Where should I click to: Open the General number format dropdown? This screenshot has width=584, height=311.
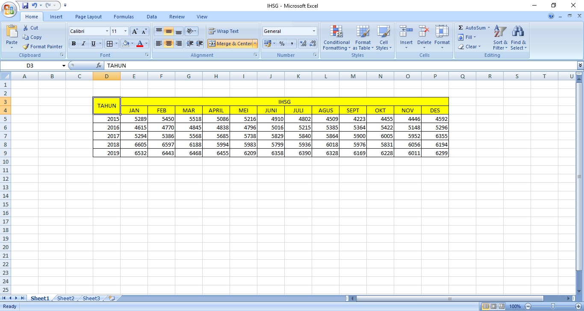(314, 31)
